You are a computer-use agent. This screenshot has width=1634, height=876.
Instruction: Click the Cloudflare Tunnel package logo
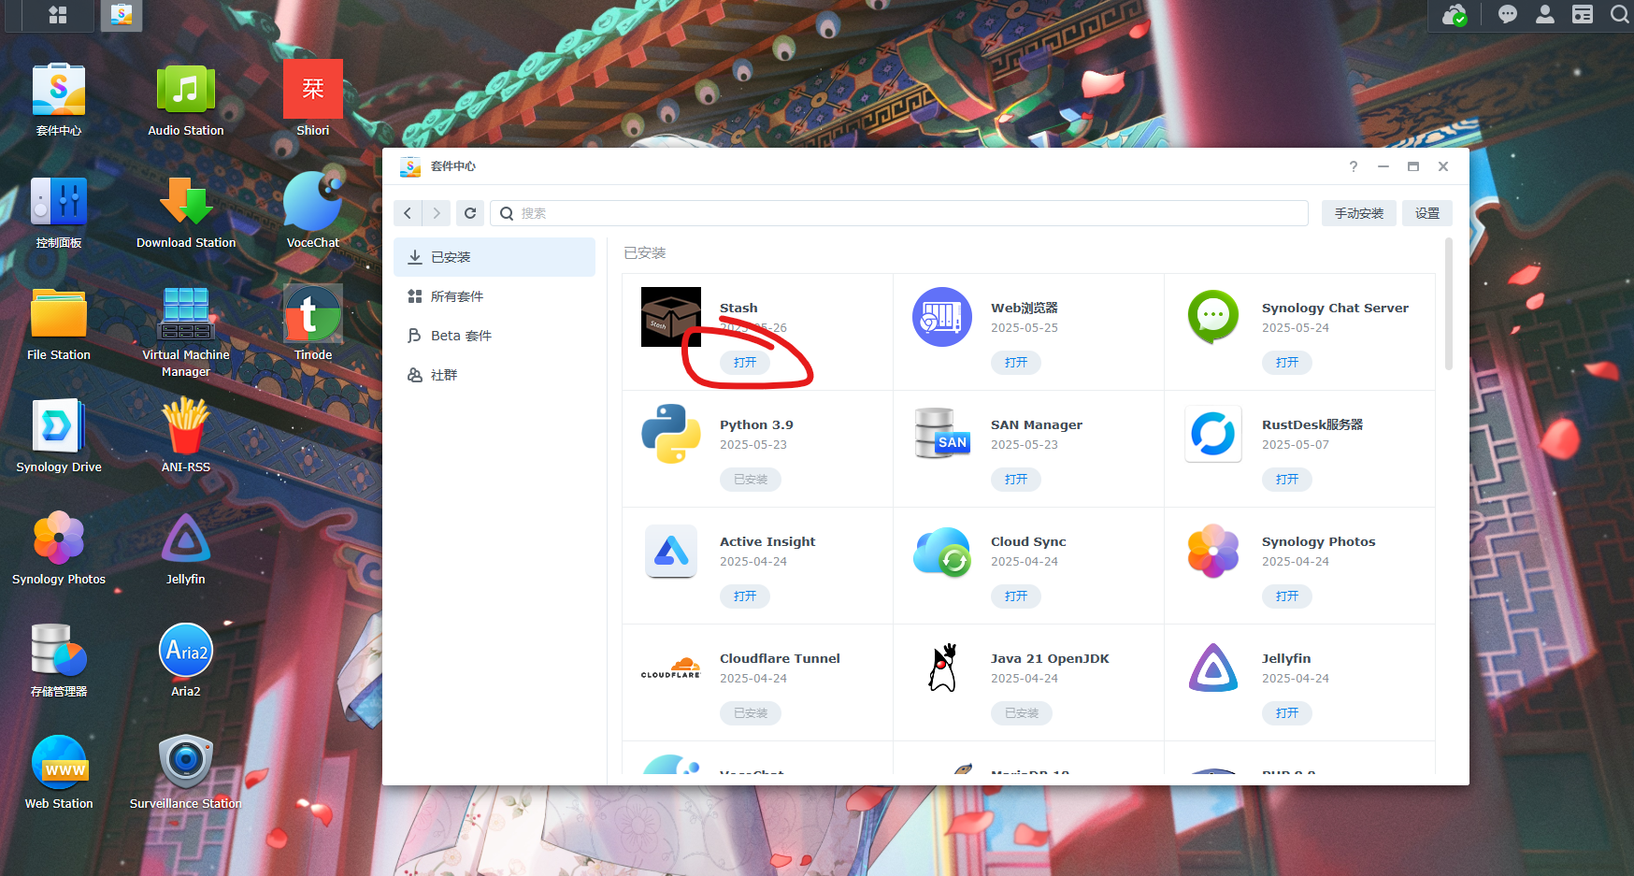point(671,668)
